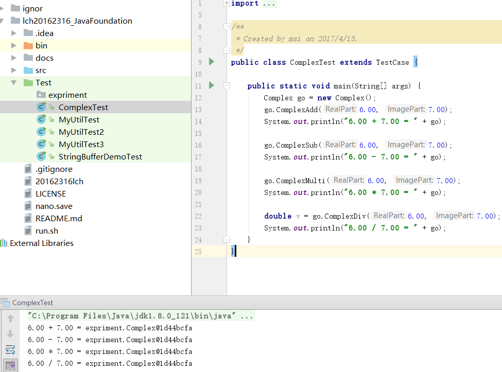Image resolution: width=502 pixels, height=372 pixels.
Task: Expand the docs folder
Action: pos(14,58)
